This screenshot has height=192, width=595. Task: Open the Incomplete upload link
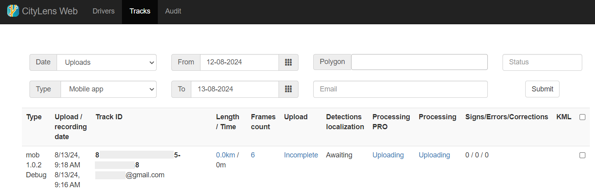301,155
